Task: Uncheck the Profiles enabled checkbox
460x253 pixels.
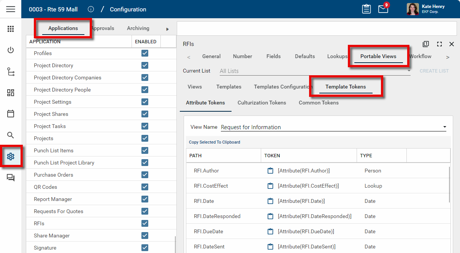Action: coord(145,53)
